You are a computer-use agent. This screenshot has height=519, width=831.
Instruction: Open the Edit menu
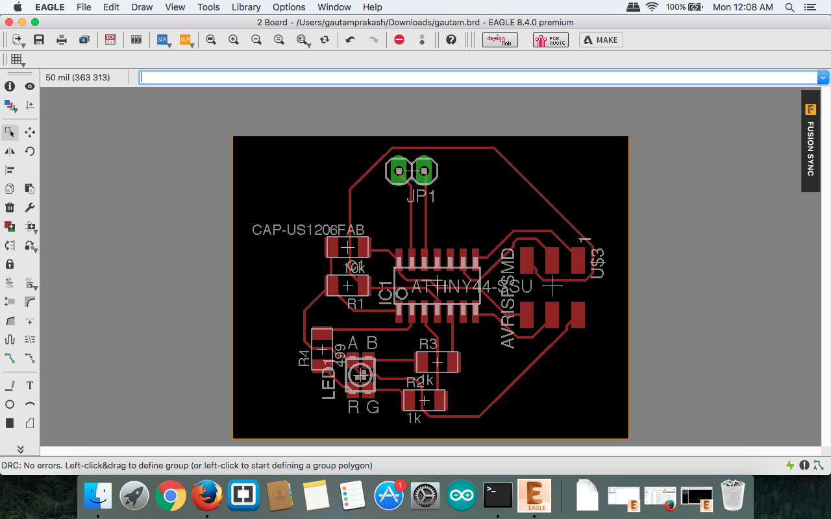(111, 7)
